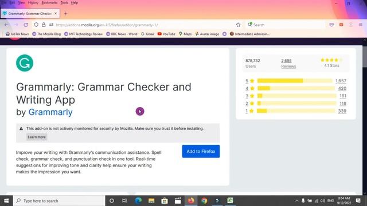The width and height of the screenshot is (367, 206).
Task: Click the Add to Firefox button
Action: (x=201, y=151)
